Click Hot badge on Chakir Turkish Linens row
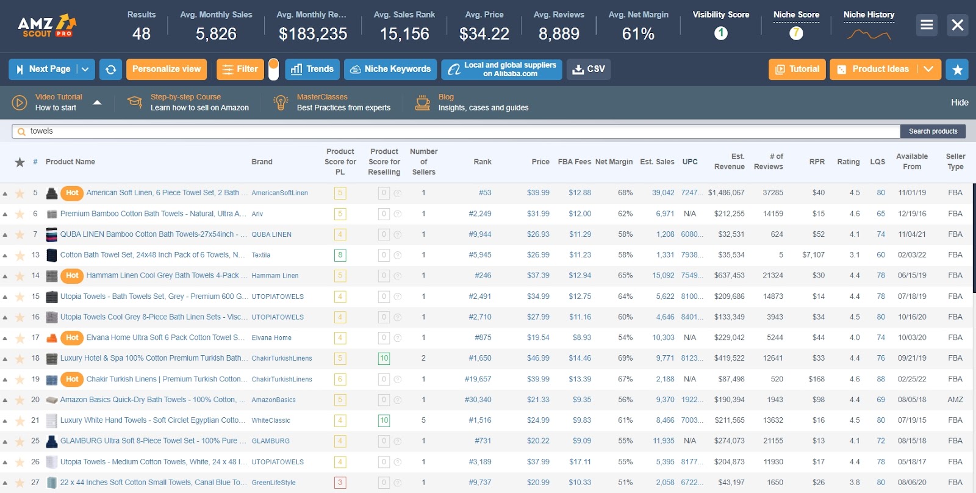976x493 pixels. click(x=72, y=379)
